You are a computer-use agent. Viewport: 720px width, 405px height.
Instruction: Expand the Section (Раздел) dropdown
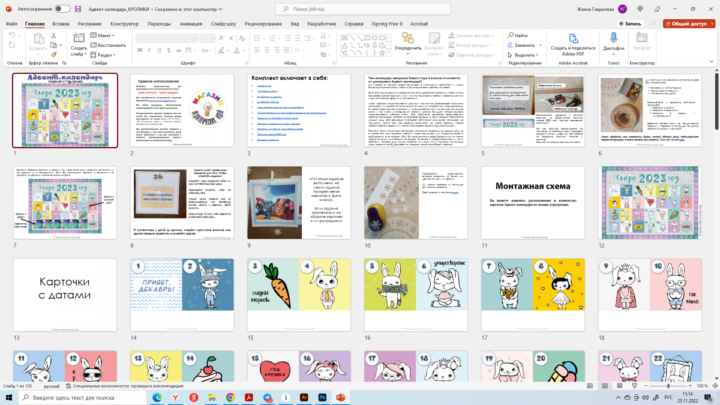(103, 55)
